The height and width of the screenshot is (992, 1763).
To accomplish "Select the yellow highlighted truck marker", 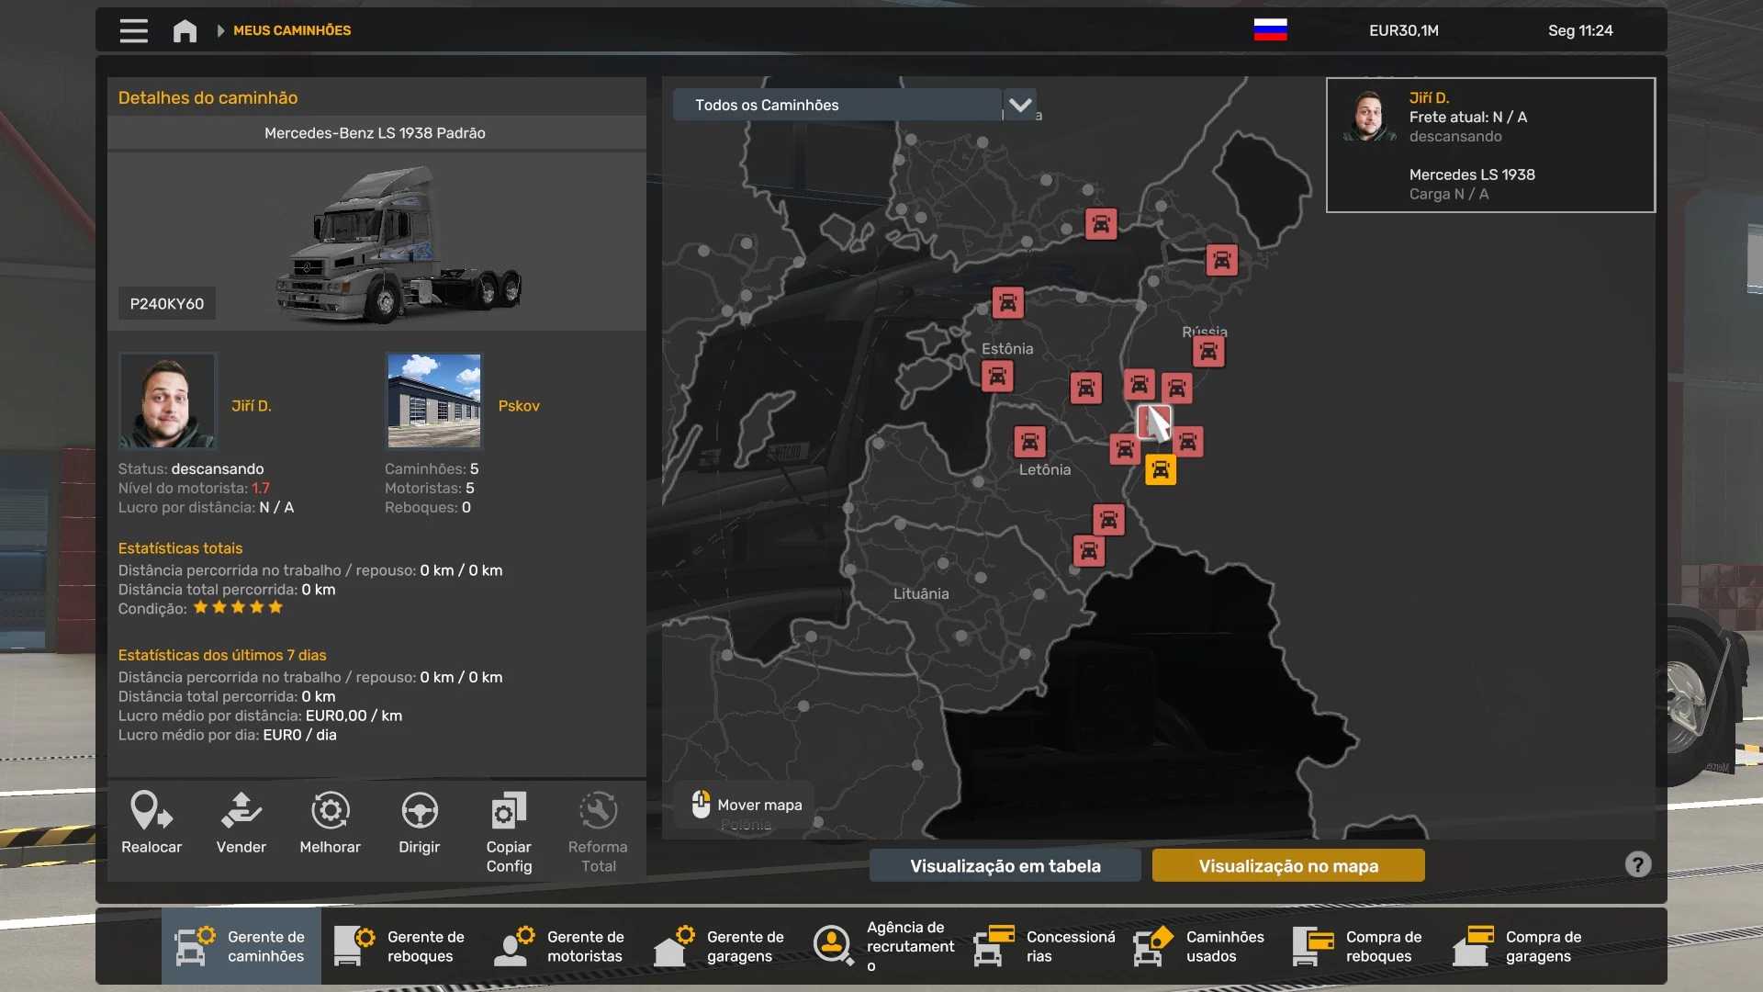I will tap(1161, 470).
